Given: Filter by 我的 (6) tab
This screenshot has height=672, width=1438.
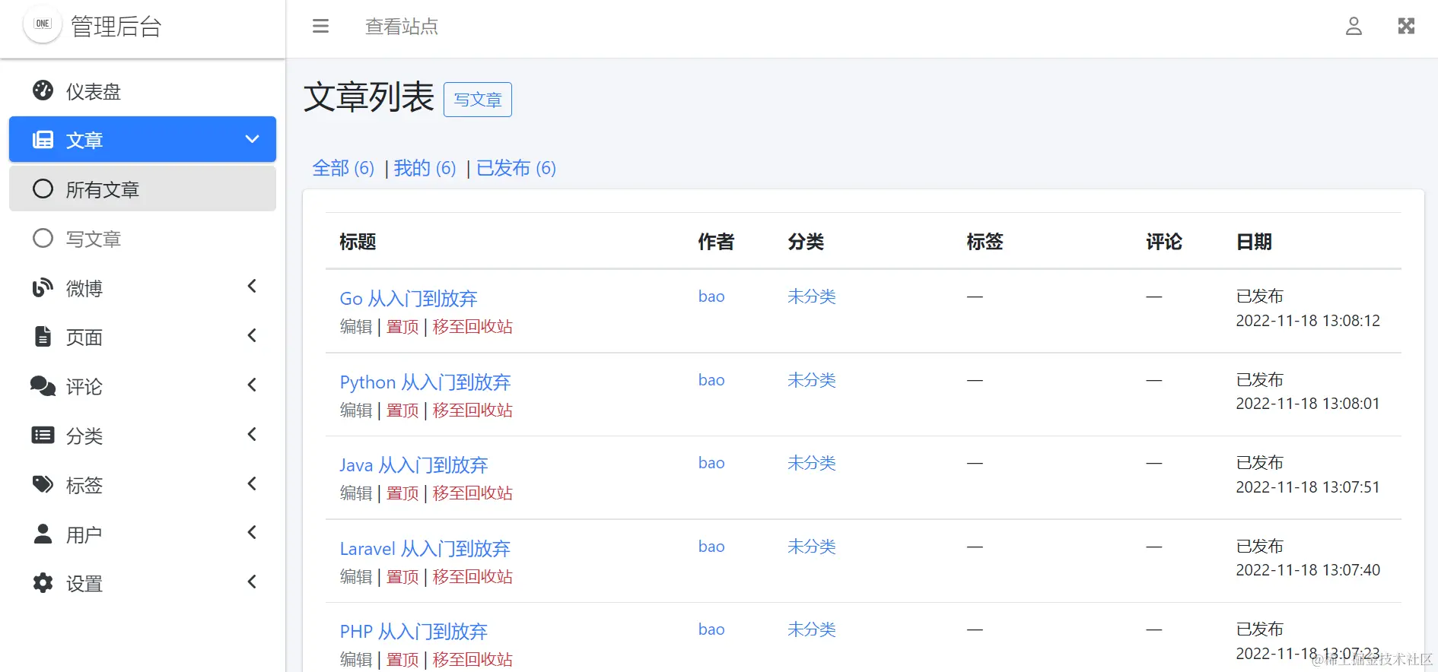Looking at the screenshot, I should (x=425, y=168).
